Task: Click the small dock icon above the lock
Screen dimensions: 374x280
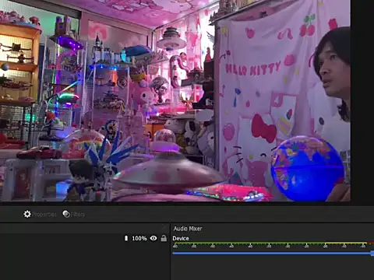Action: [164, 228]
